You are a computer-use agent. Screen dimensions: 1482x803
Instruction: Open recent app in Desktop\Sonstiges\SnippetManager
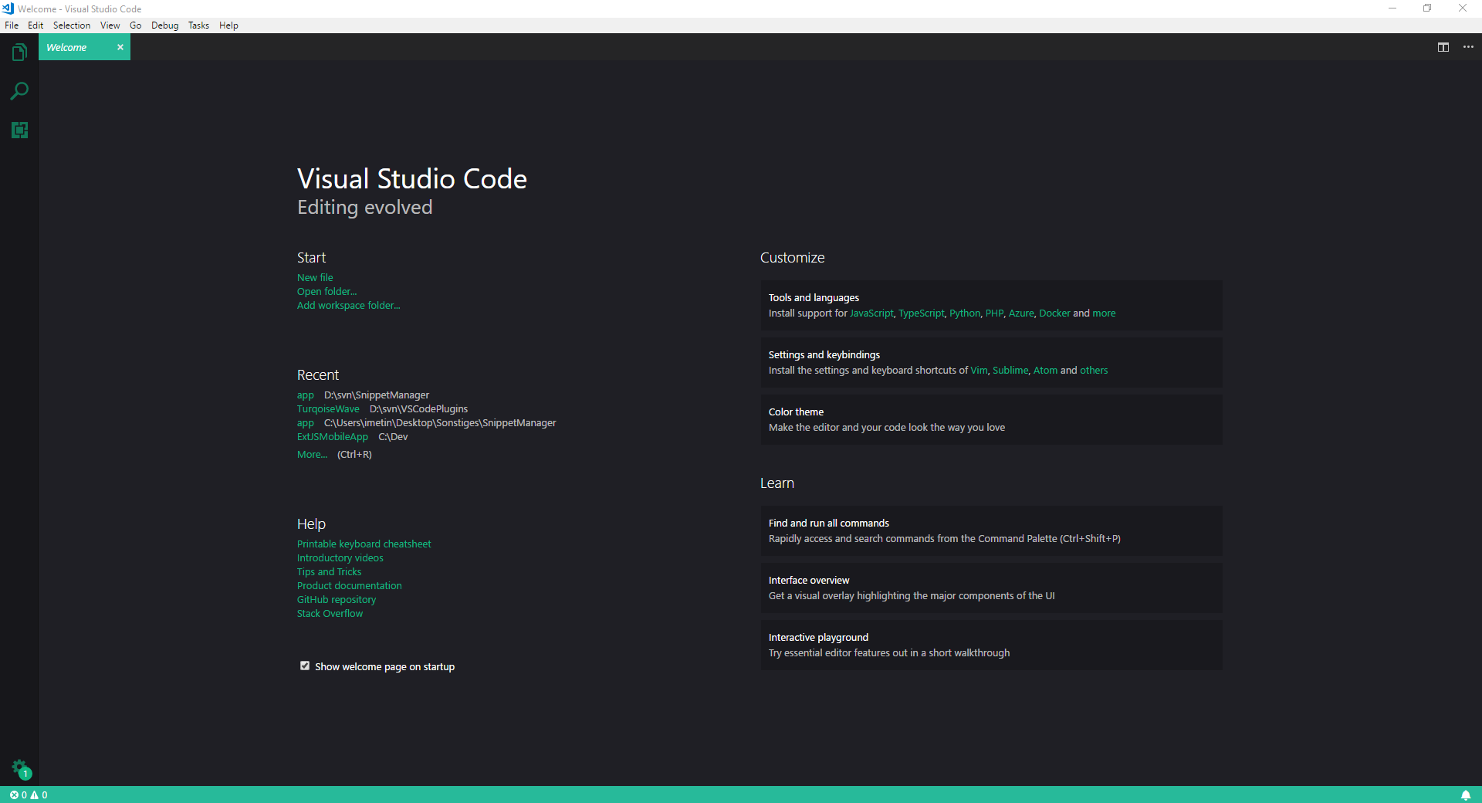click(306, 423)
